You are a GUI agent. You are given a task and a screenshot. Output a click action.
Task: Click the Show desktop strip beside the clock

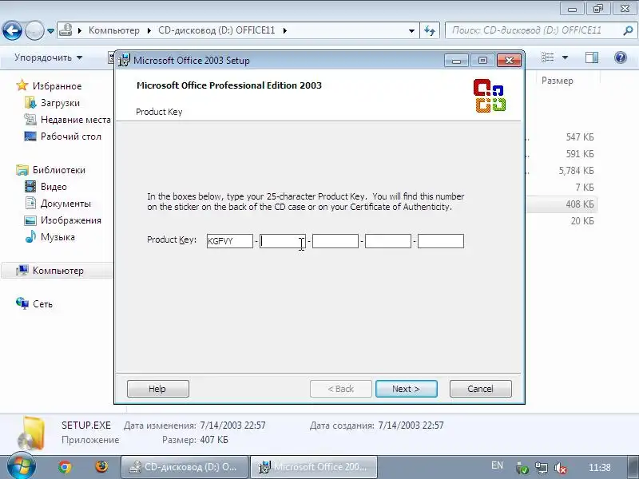click(x=632, y=467)
